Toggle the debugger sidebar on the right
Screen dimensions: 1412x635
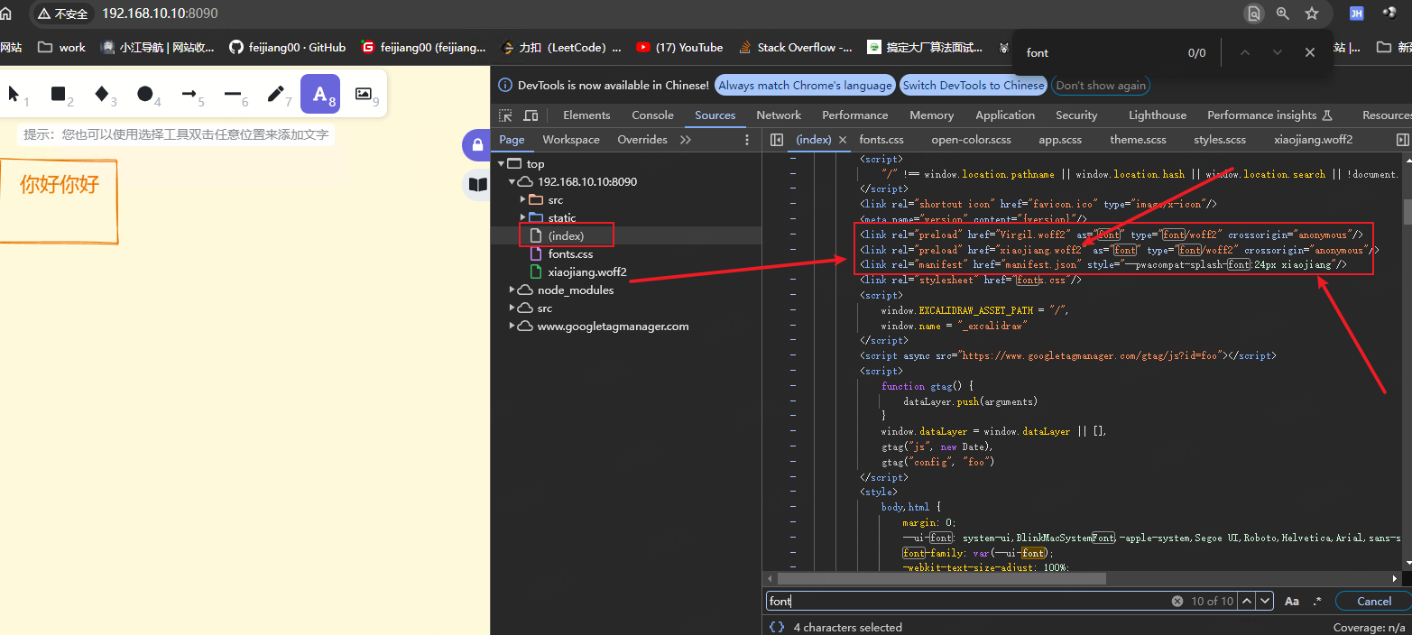1402,140
